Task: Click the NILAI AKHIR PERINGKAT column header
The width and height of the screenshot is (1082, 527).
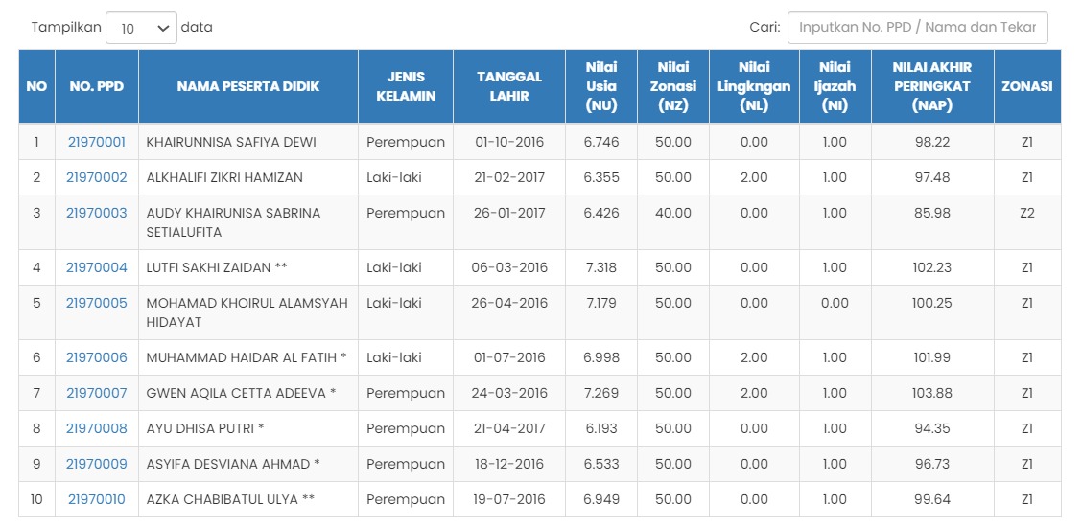Action: [931, 86]
